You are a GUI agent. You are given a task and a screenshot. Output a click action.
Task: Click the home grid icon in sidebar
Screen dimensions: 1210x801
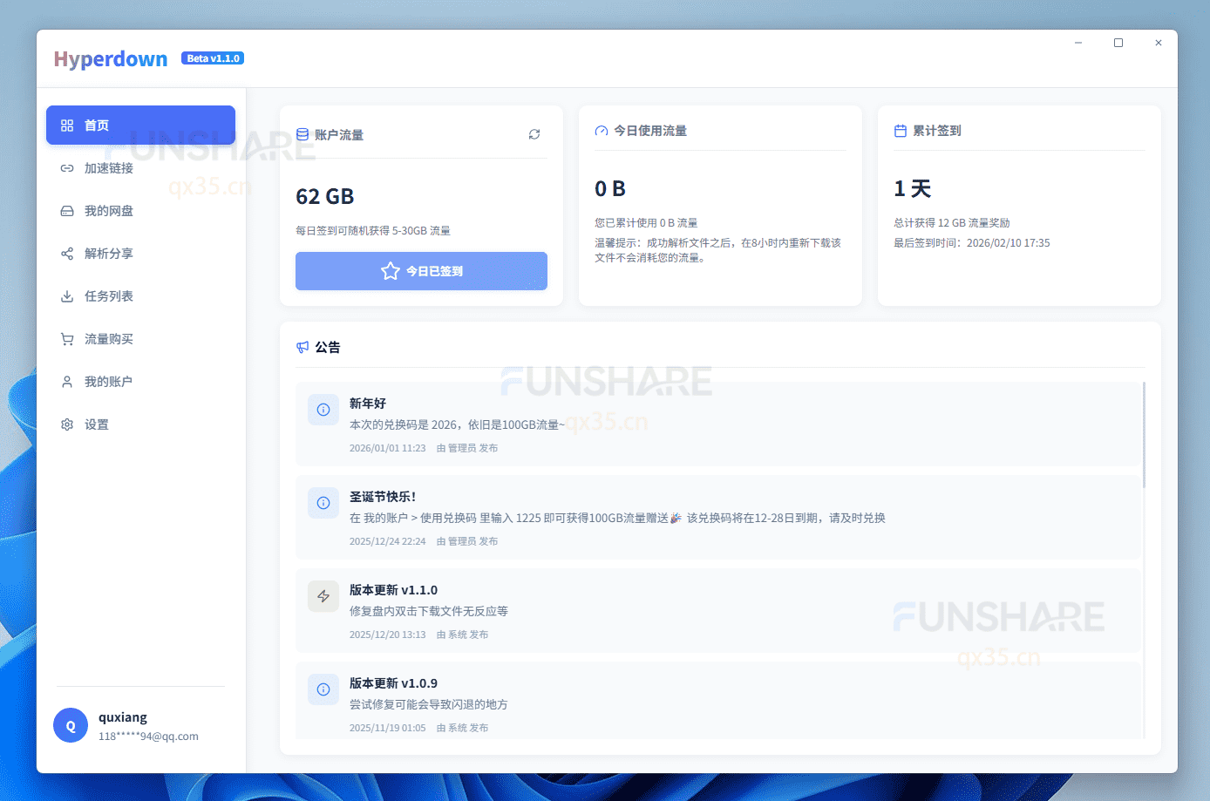pos(67,126)
